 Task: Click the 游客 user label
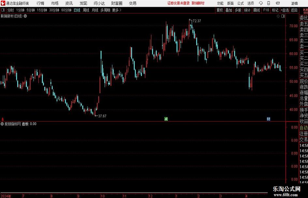click(295, 3)
